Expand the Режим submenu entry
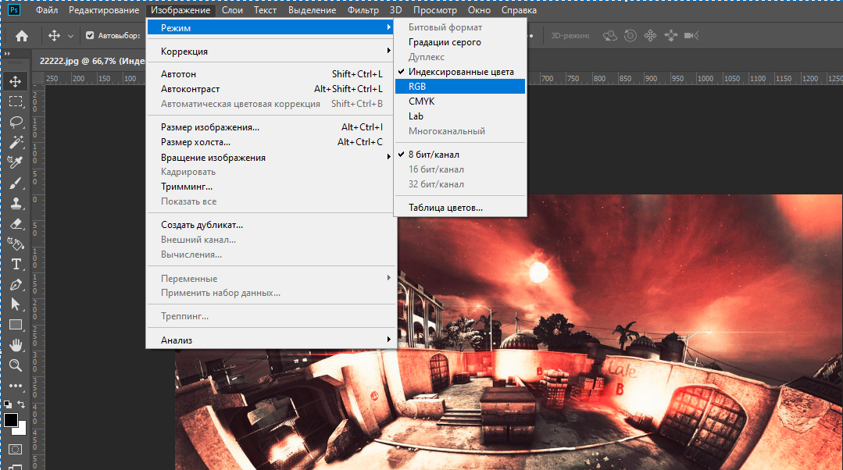The height and width of the screenshot is (470, 843). (272, 27)
